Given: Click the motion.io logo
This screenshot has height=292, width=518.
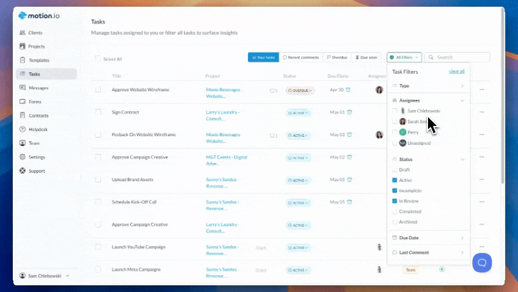Looking at the screenshot, I should [39, 16].
